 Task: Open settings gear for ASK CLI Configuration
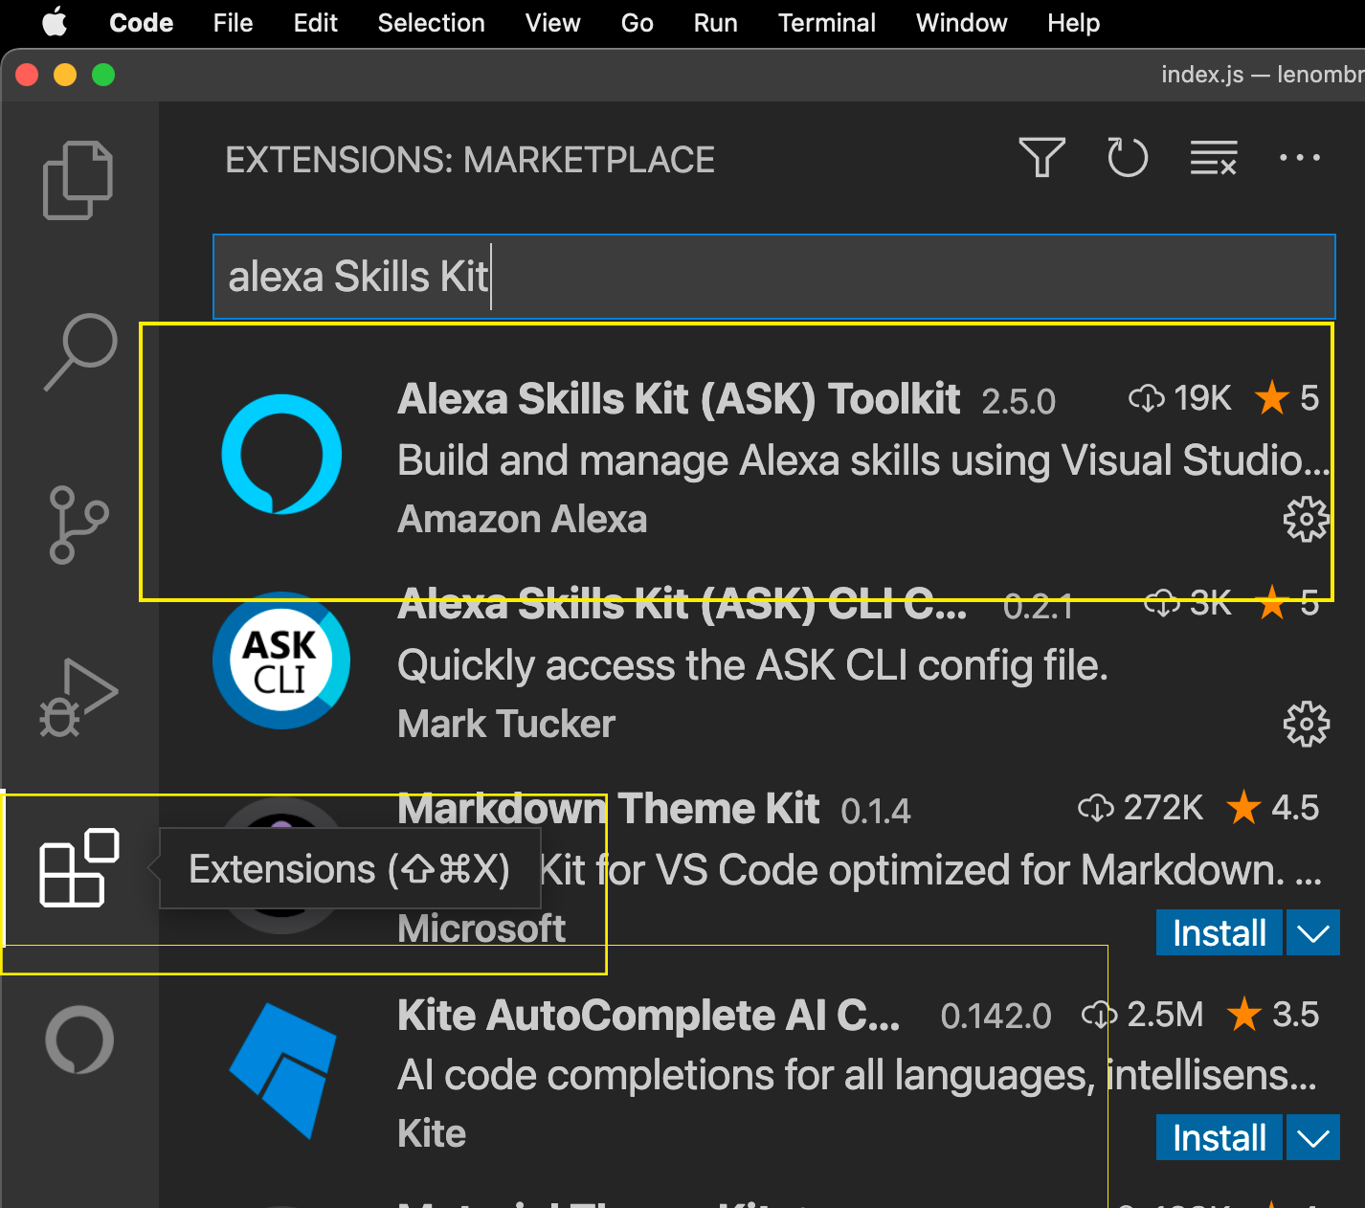tap(1306, 725)
